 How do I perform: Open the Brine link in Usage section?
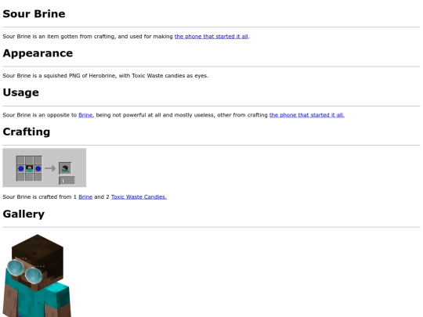point(85,115)
